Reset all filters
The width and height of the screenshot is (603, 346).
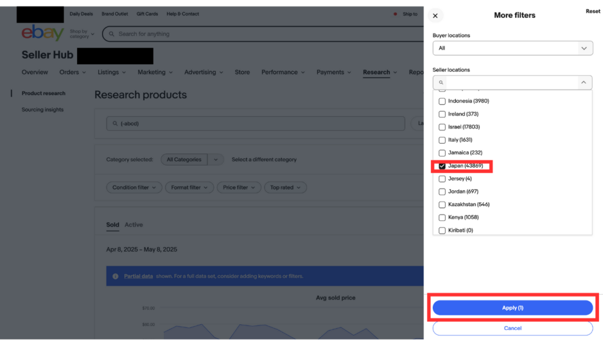[592, 11]
